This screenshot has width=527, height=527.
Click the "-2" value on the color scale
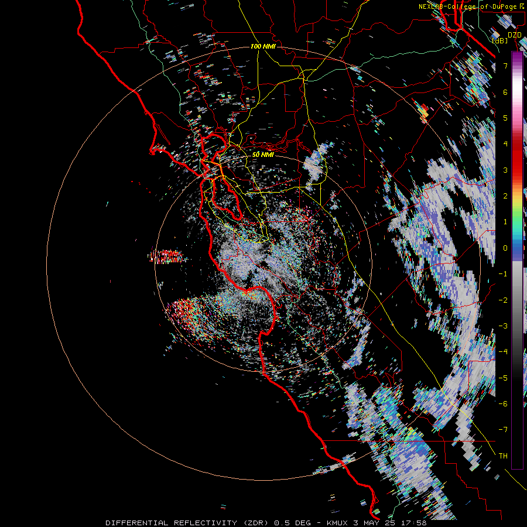click(503, 300)
